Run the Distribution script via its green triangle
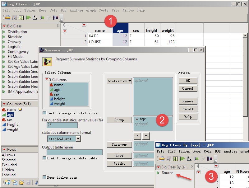Image resolution: width=249 pixels, height=188 pixels. coord(4,32)
